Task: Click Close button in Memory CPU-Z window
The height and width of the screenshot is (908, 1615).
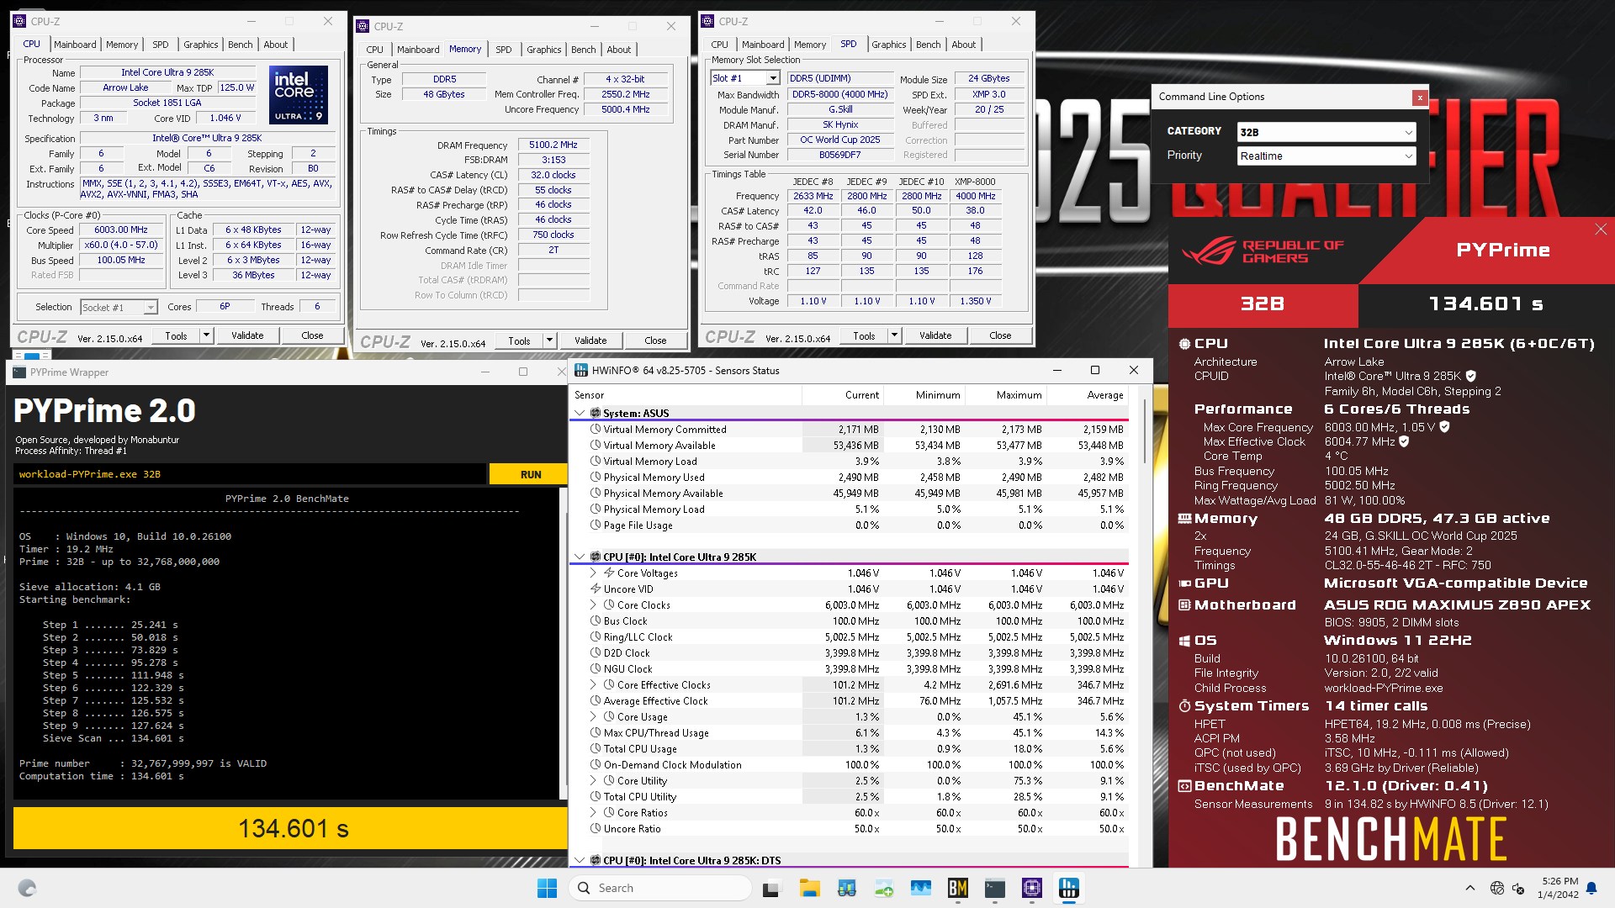Action: 655,340
